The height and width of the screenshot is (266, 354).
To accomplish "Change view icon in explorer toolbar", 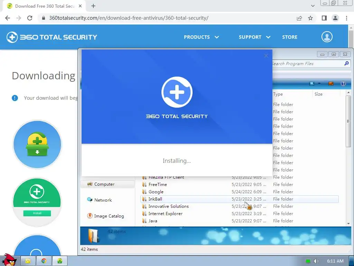I will click(x=312, y=84).
